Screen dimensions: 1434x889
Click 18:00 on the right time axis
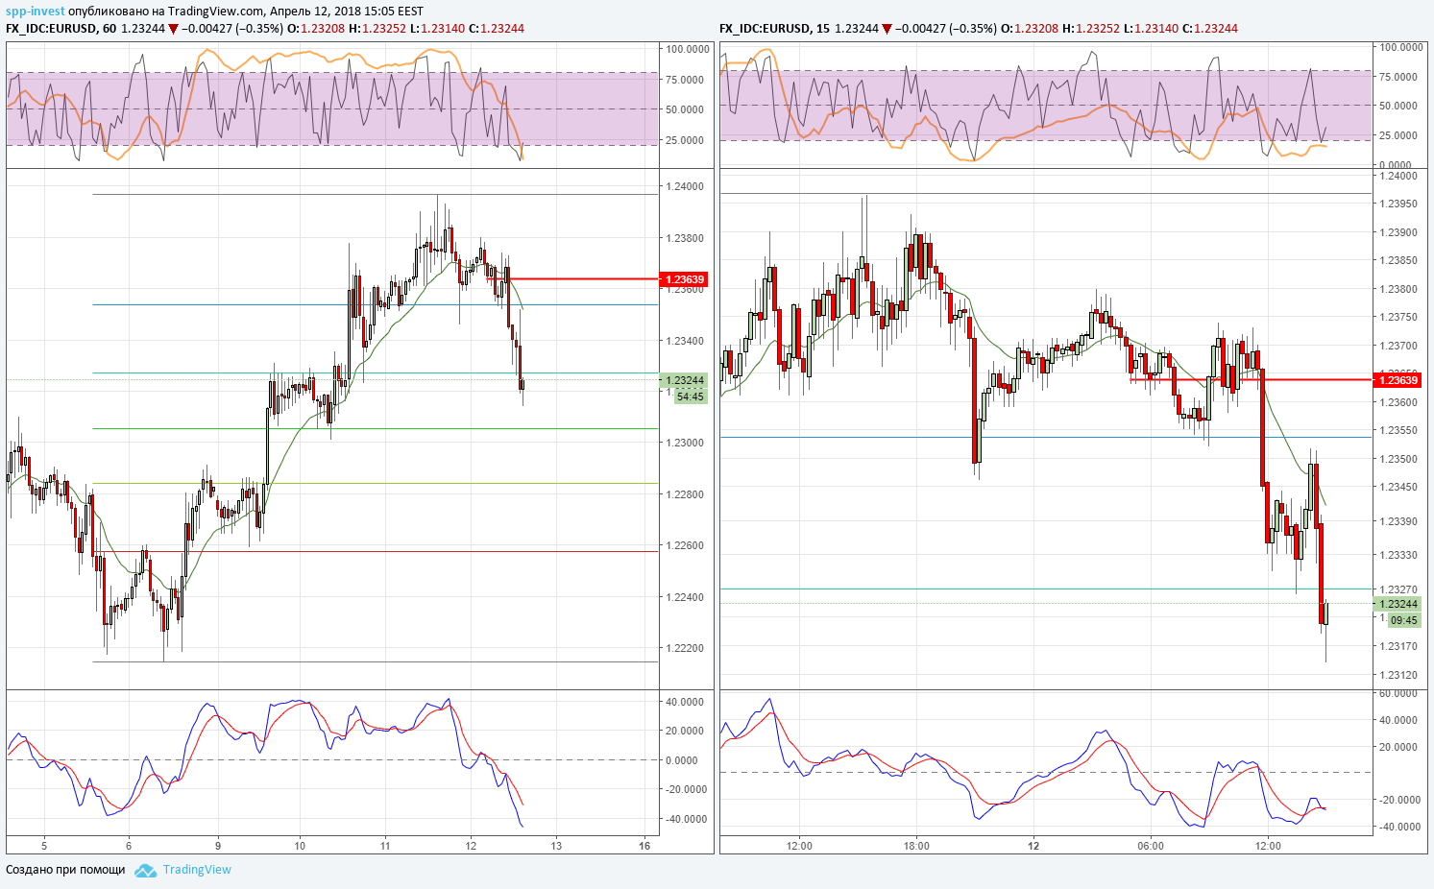tap(916, 846)
